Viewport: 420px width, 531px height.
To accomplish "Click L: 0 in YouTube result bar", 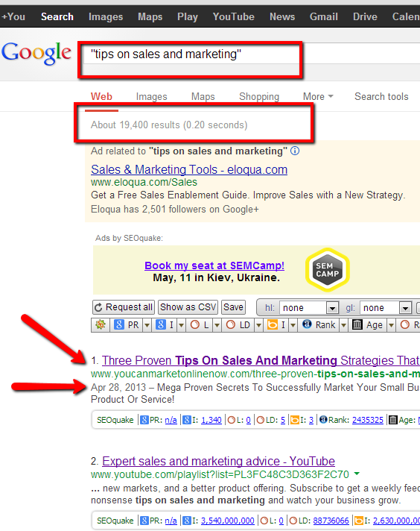I will (x=281, y=521).
